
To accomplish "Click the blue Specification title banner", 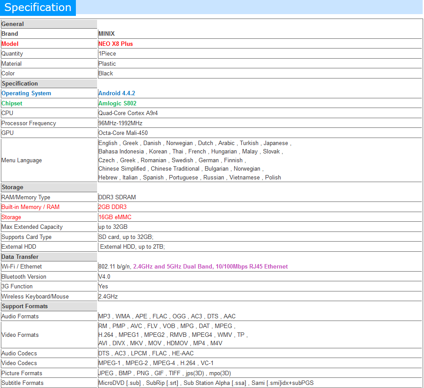I will (x=38, y=7).
